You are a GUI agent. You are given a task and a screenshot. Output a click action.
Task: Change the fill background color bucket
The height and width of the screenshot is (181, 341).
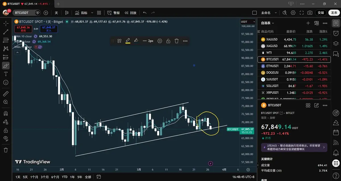tap(136, 41)
